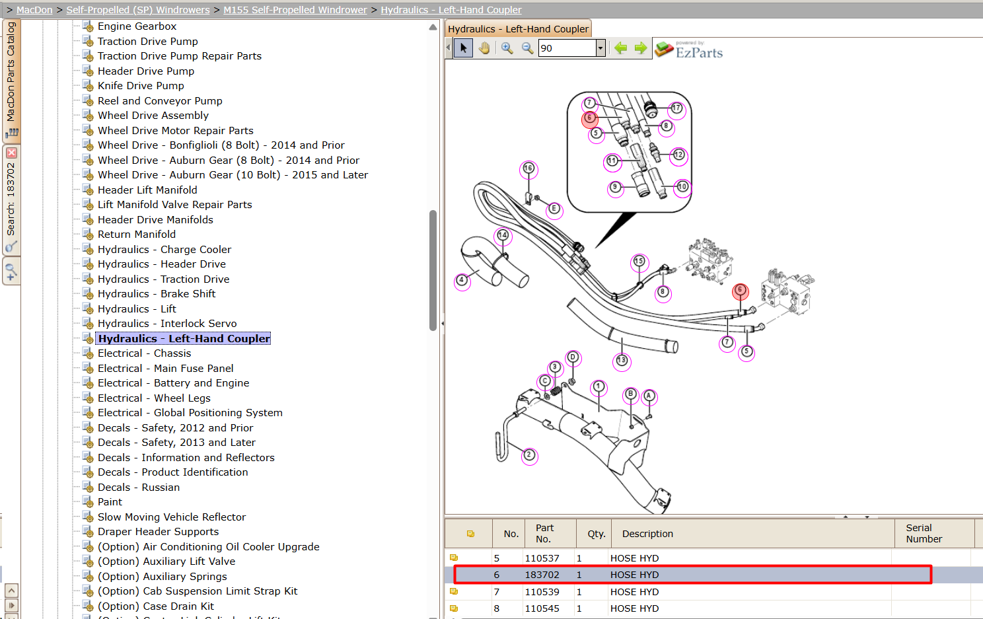Zoom out of the diagram
The width and height of the screenshot is (983, 619).
527,48
